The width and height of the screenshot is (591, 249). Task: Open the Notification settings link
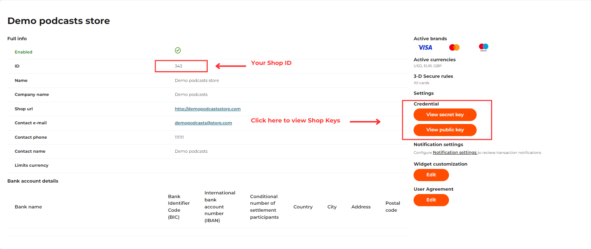(x=455, y=152)
